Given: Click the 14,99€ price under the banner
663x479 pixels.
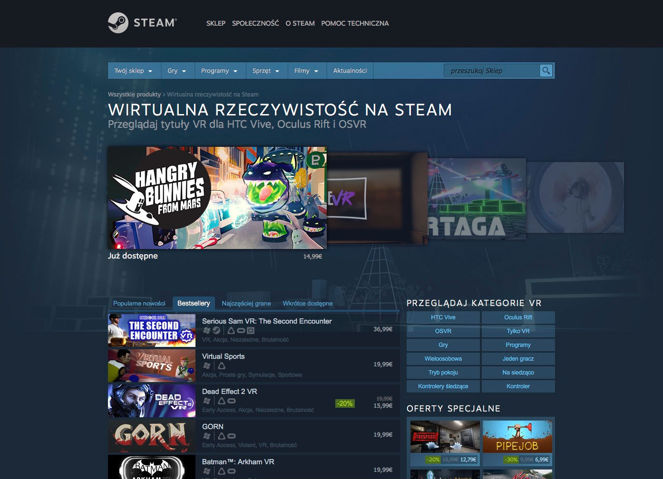Looking at the screenshot, I should pos(312,257).
